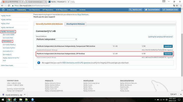Close the downloads bar

pos(181,94)
